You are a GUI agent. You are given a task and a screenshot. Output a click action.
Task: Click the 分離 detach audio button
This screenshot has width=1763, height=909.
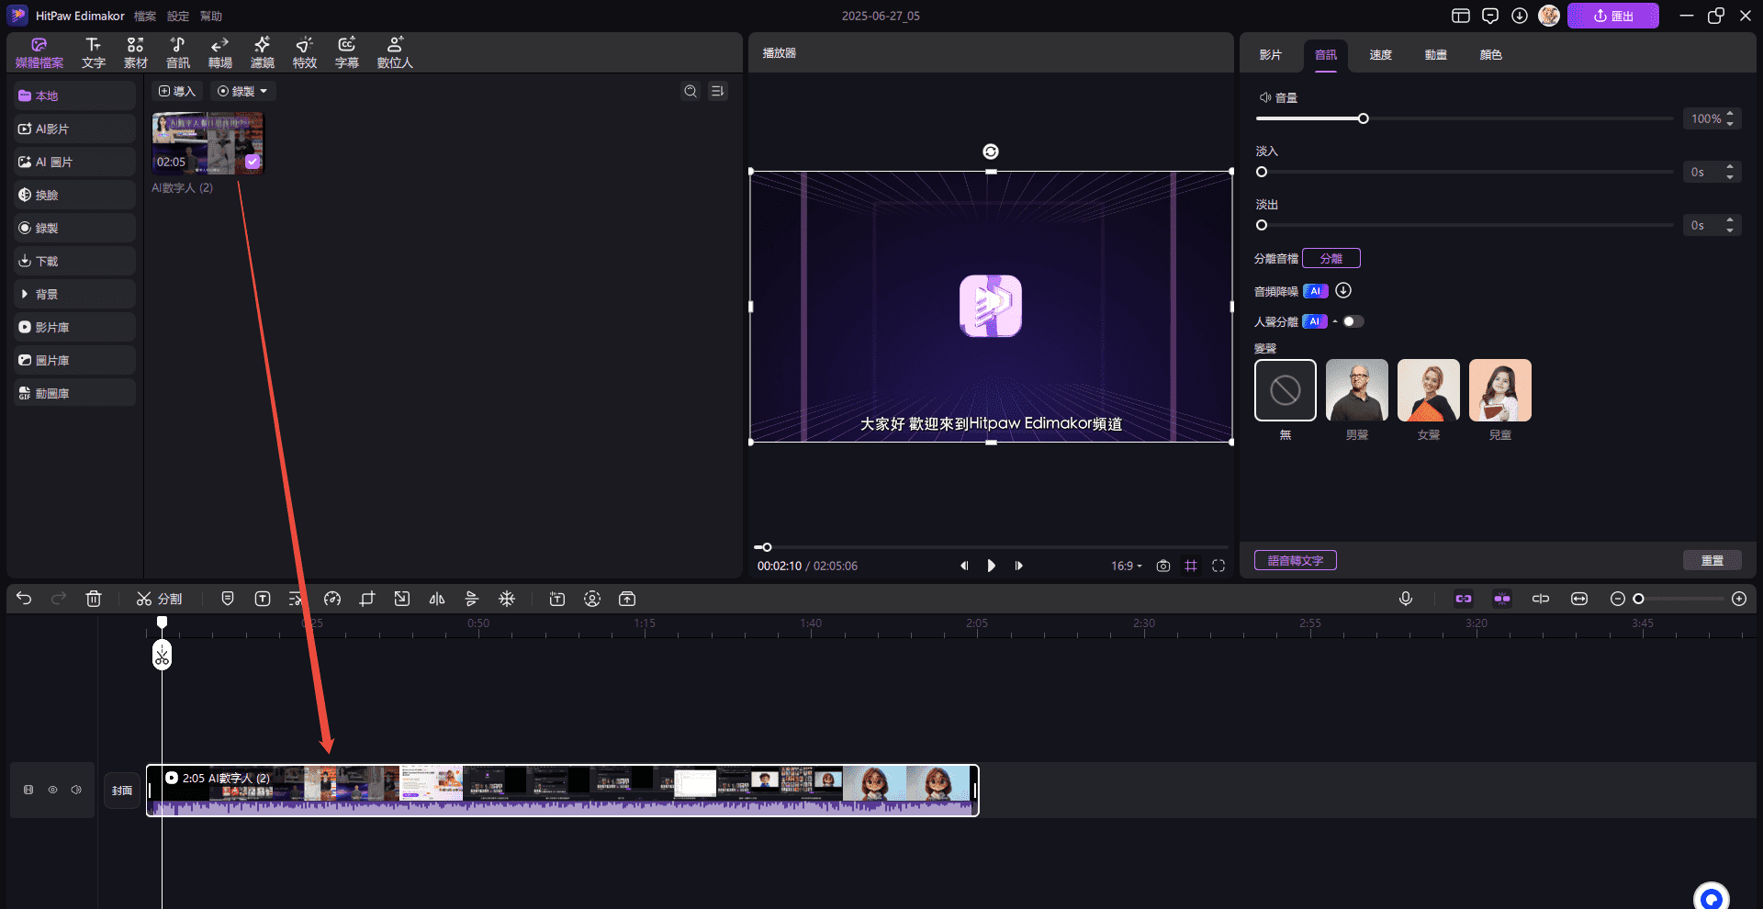tap(1331, 258)
